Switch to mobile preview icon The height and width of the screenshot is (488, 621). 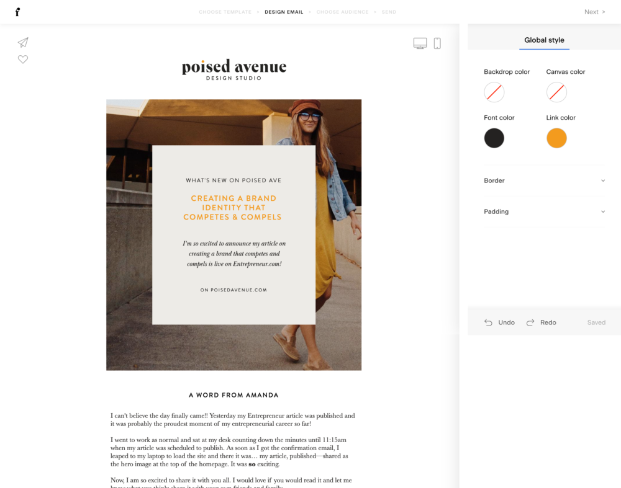pyautogui.click(x=437, y=43)
